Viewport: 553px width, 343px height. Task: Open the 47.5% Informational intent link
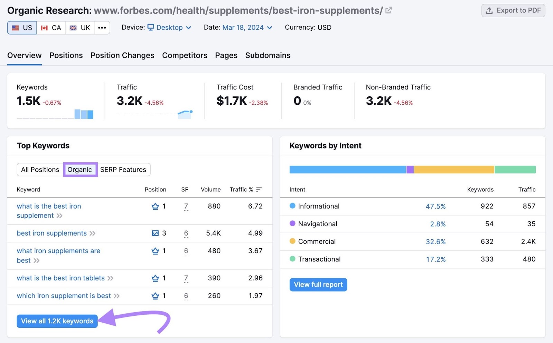436,206
